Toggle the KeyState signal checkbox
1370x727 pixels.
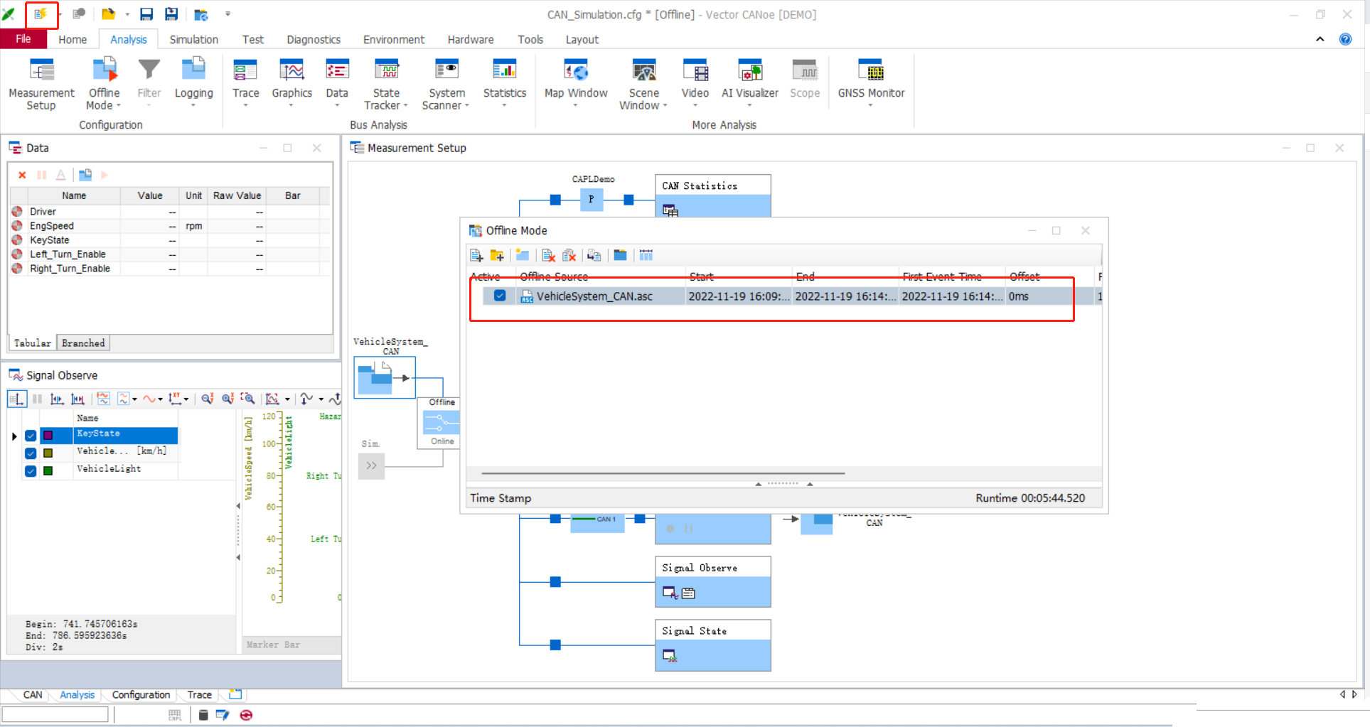[31, 436]
